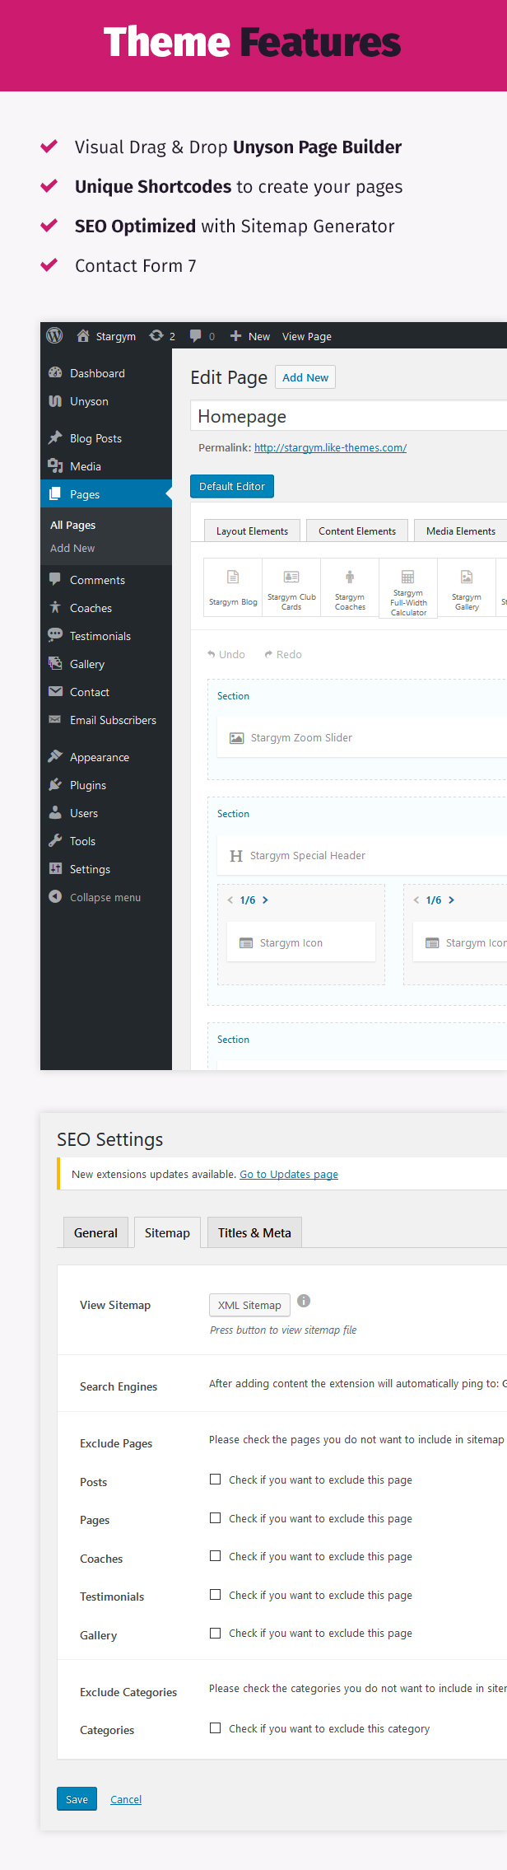
Task: Click the Homepage title input field
Action: 349,416
